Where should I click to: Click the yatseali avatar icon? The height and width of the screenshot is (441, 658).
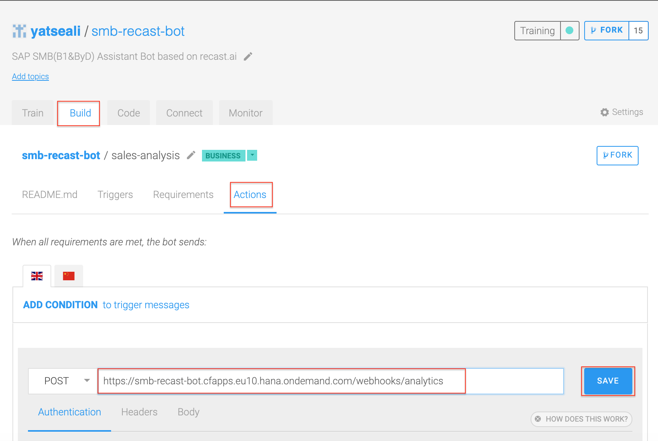19,31
